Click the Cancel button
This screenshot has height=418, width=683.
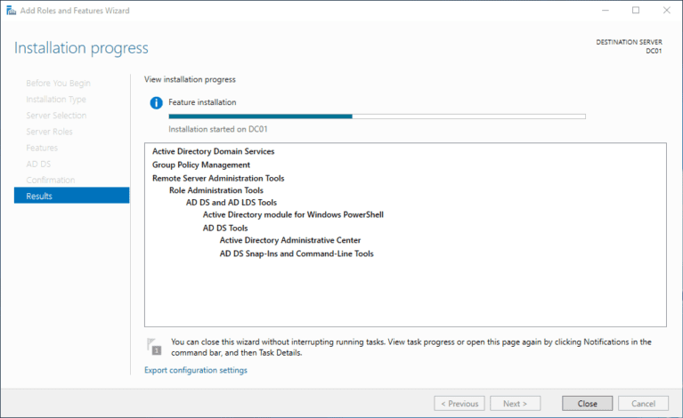coord(643,403)
